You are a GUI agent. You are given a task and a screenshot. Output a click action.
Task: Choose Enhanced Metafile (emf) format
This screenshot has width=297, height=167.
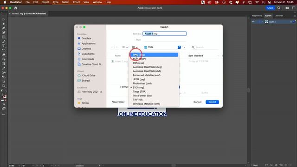tap(154, 75)
